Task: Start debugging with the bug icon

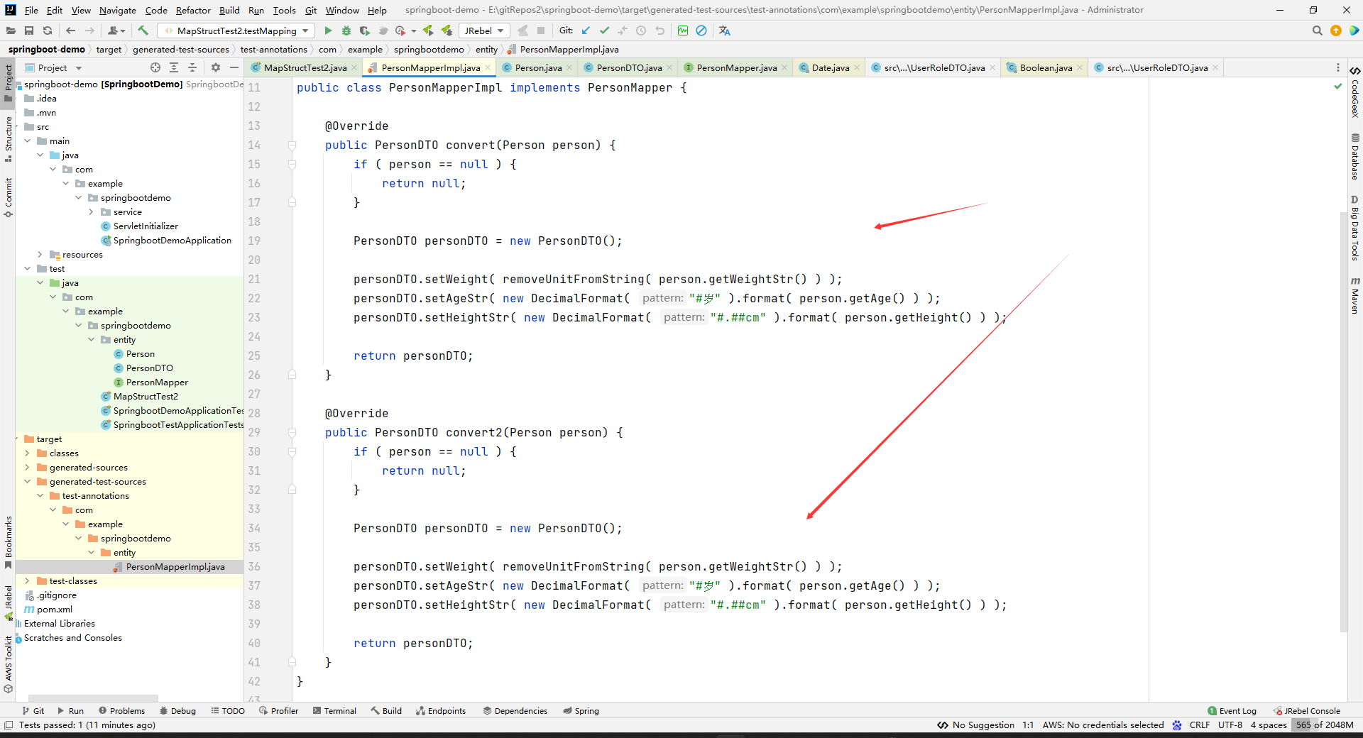Action: [346, 31]
